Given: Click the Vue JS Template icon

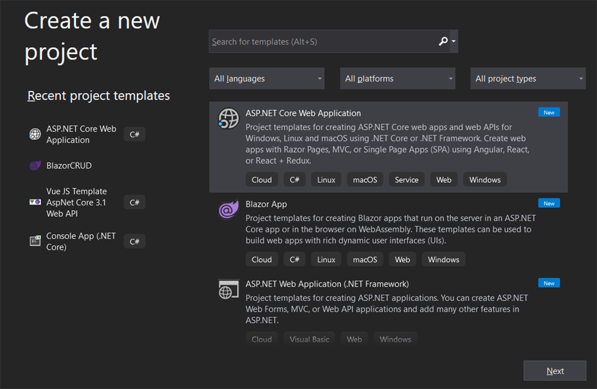Looking at the screenshot, I should 35,202.
